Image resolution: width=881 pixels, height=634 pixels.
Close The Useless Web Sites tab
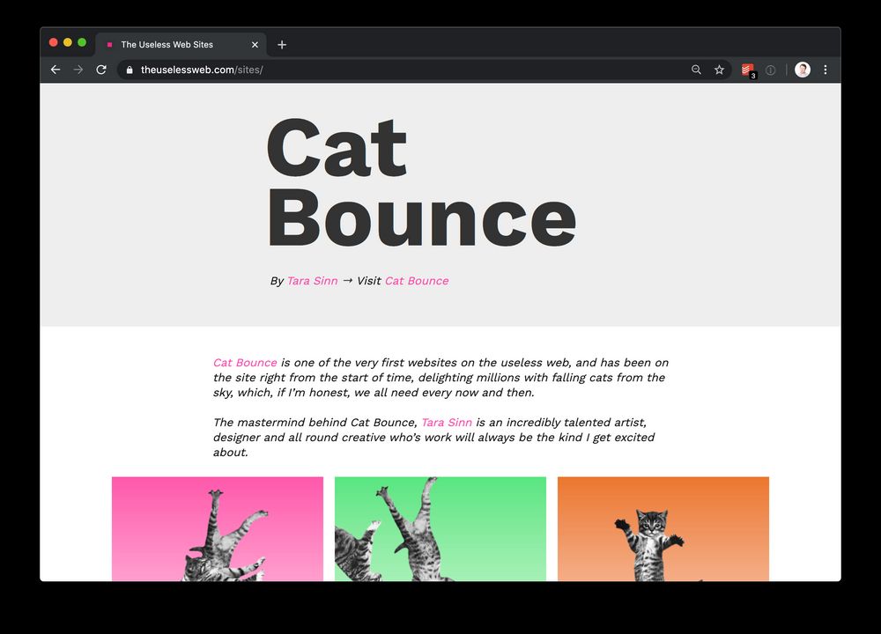(x=255, y=44)
